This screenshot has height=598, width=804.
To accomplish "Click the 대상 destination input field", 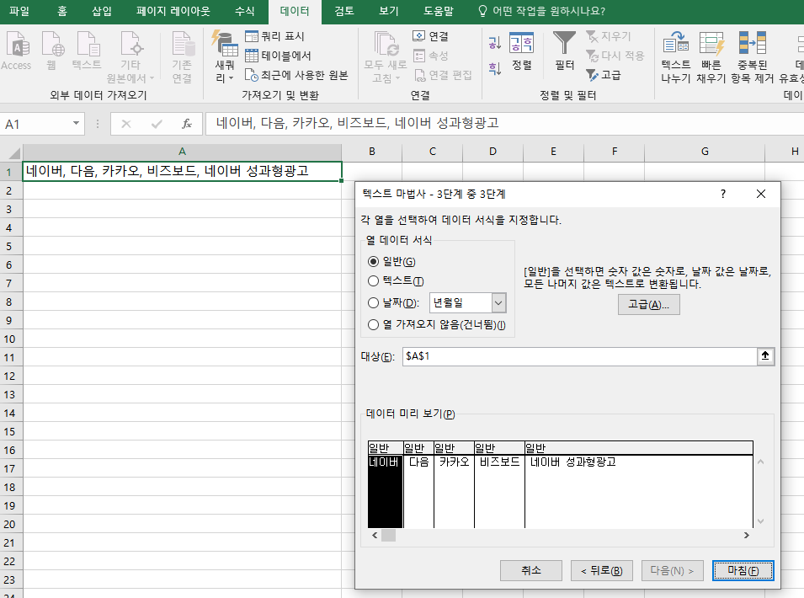I will click(579, 356).
